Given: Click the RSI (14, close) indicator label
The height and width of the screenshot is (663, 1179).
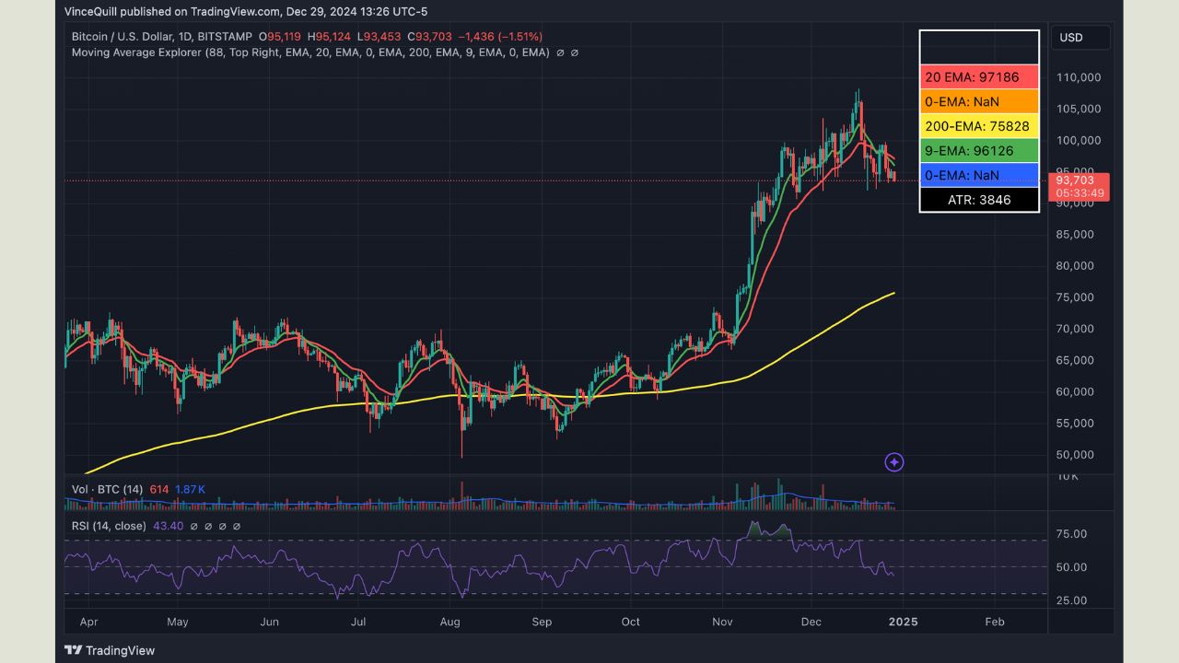Looking at the screenshot, I should click(x=109, y=526).
